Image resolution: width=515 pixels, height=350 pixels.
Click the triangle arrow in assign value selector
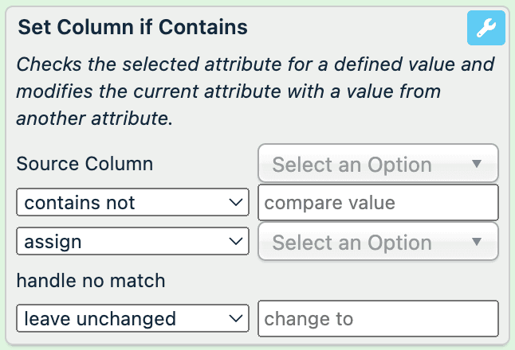click(477, 242)
